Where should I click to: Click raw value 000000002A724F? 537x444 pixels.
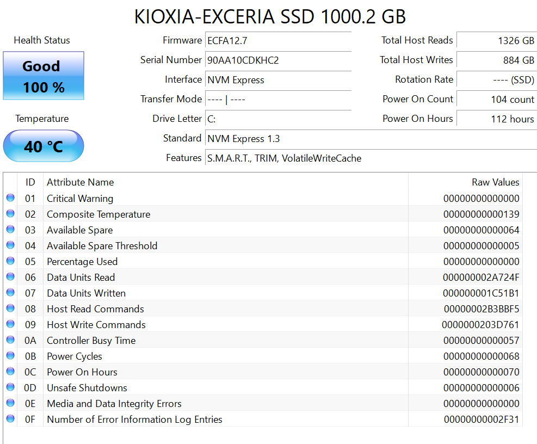pyautogui.click(x=481, y=277)
